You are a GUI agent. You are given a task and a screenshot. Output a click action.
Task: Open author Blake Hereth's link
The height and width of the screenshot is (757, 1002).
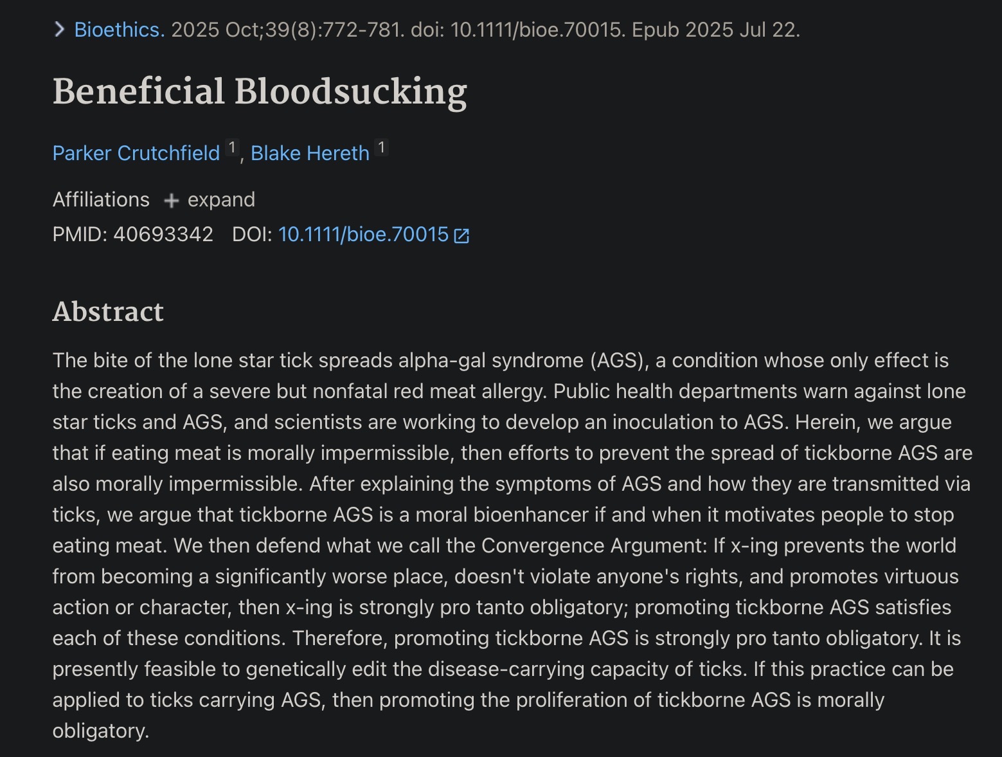tap(310, 153)
